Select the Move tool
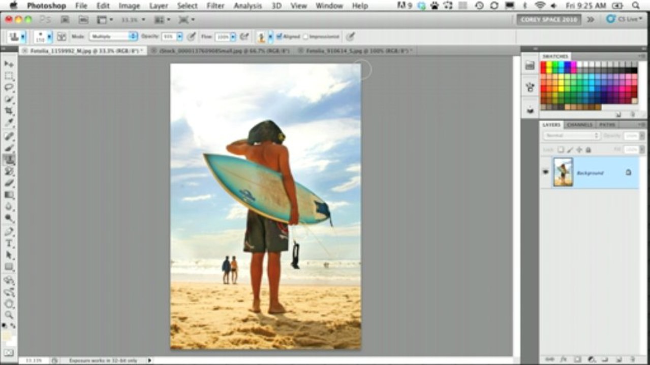650x365 pixels. tap(9, 64)
